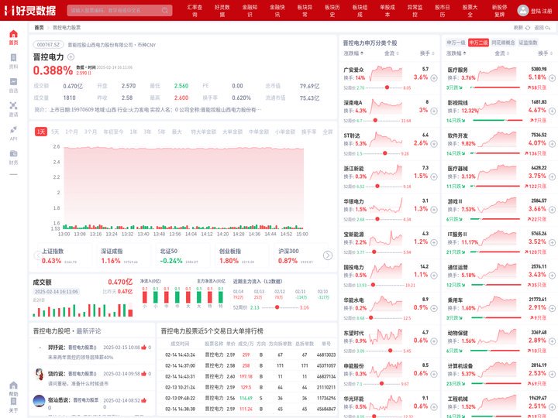The width and height of the screenshot is (558, 418).
Task: Add 浙江新能 via its plus icon
Action: click(x=434, y=176)
